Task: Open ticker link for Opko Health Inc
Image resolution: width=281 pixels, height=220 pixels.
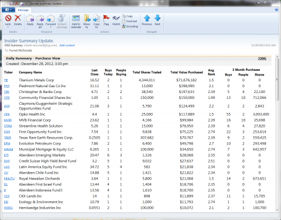Action: [x=7, y=114]
